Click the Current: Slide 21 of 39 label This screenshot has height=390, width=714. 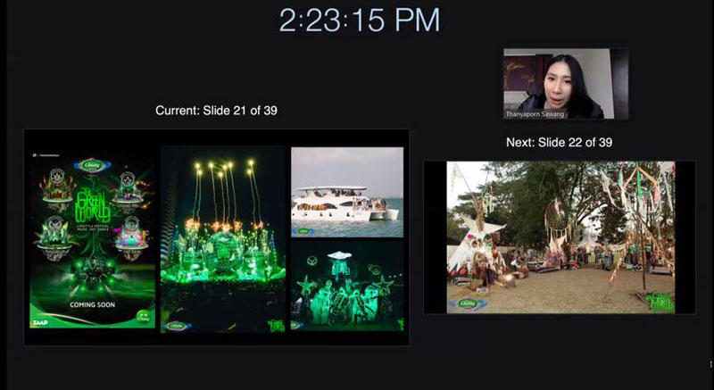click(216, 111)
